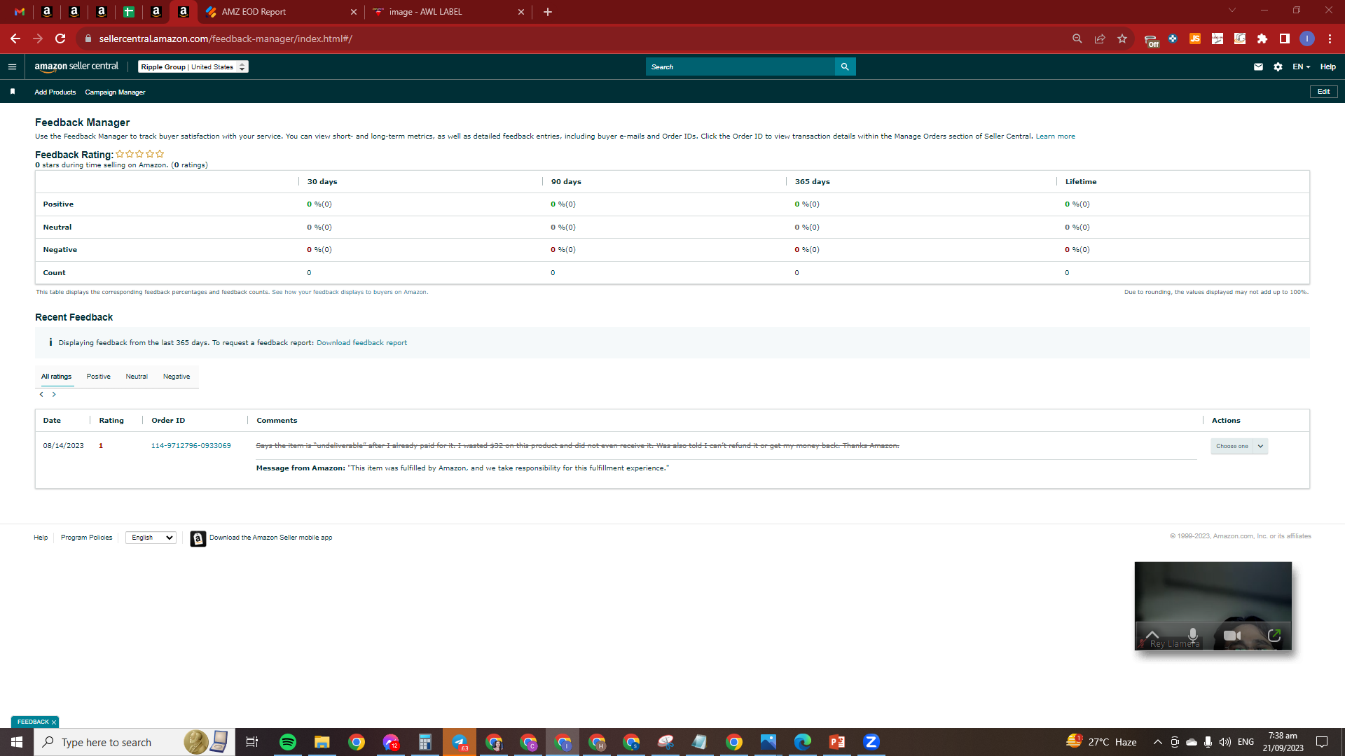Select the Neutral feedback tab

pos(137,377)
